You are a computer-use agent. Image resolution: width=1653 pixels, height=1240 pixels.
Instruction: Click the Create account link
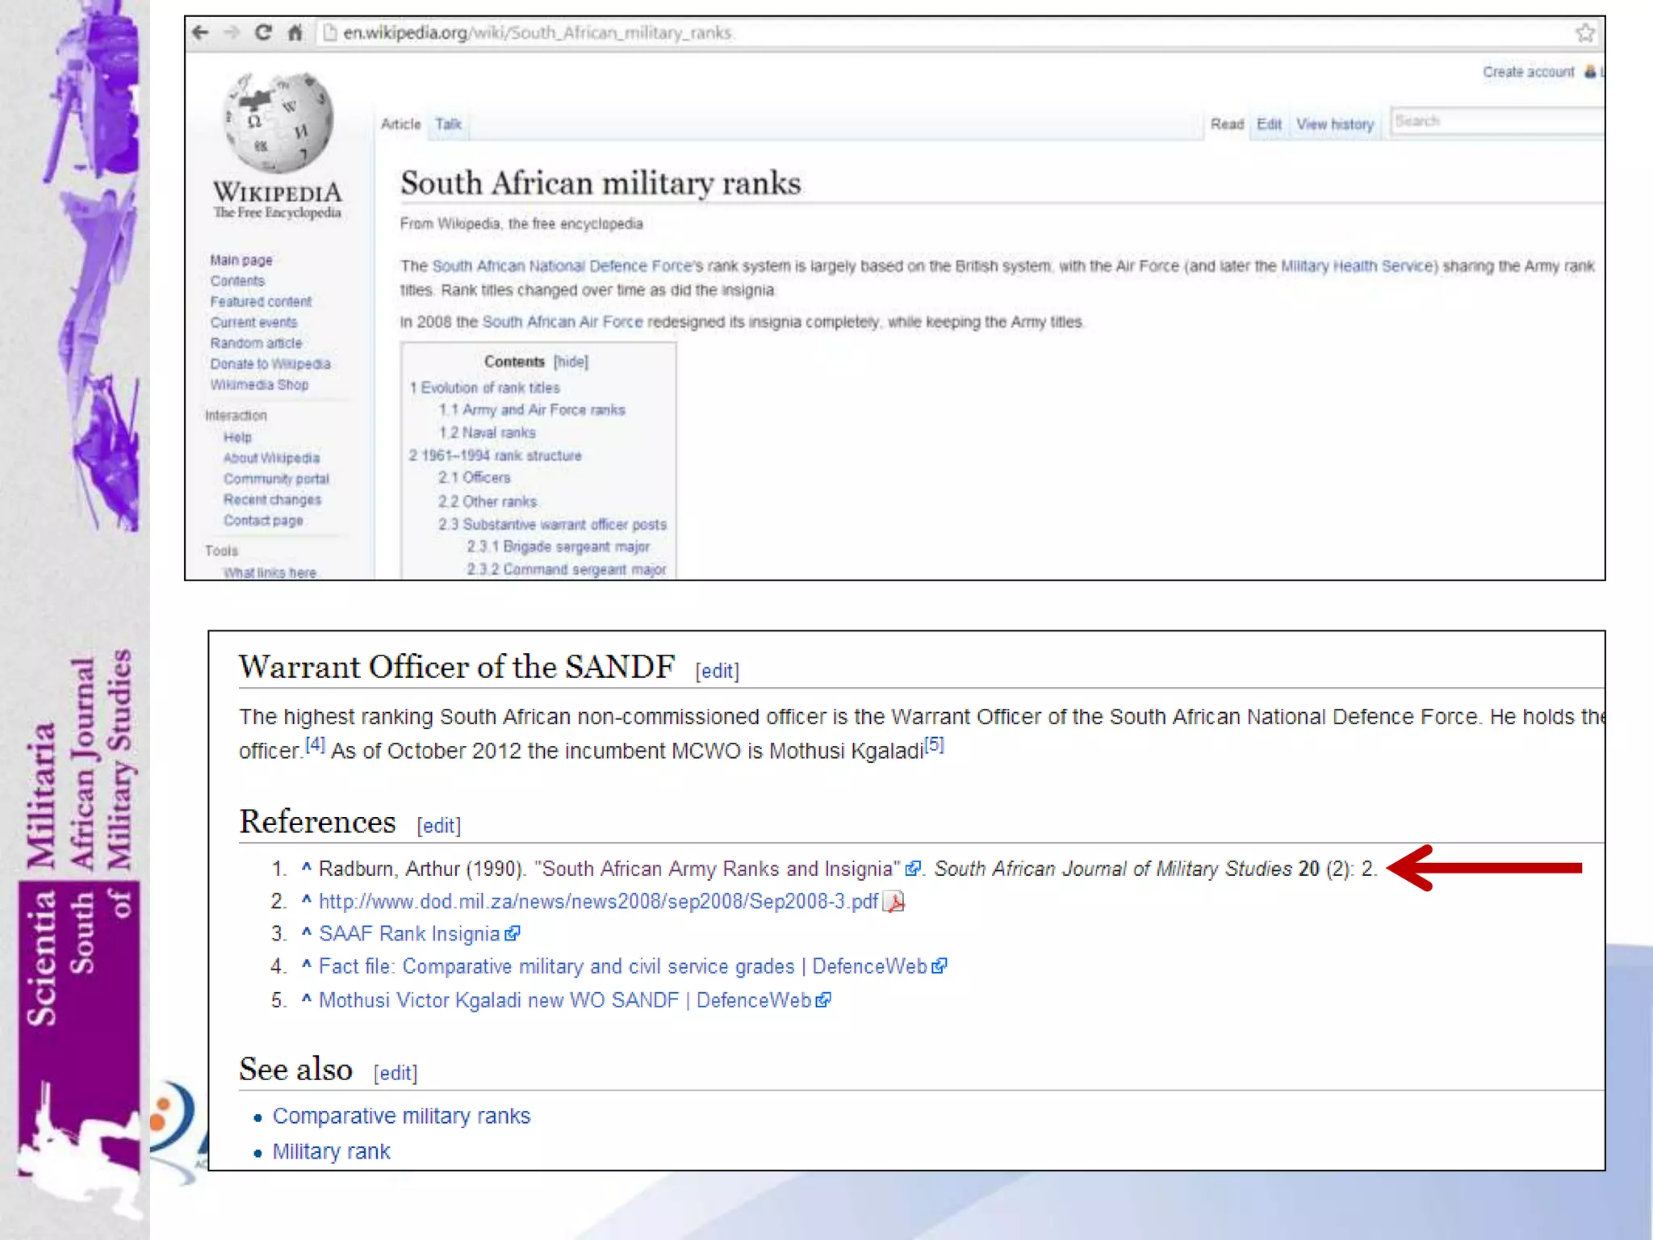[1528, 72]
